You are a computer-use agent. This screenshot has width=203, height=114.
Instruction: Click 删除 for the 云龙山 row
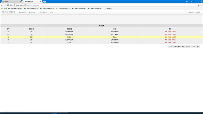point(170,37)
